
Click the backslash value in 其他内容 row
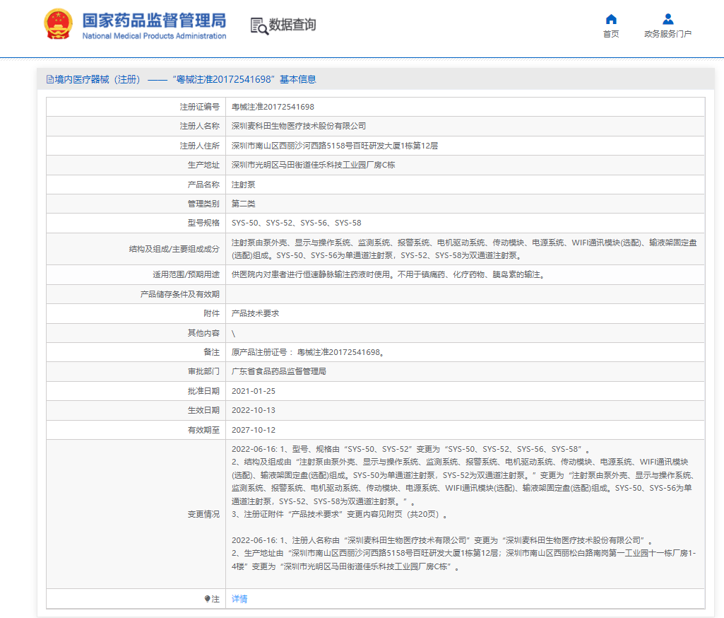(x=233, y=333)
